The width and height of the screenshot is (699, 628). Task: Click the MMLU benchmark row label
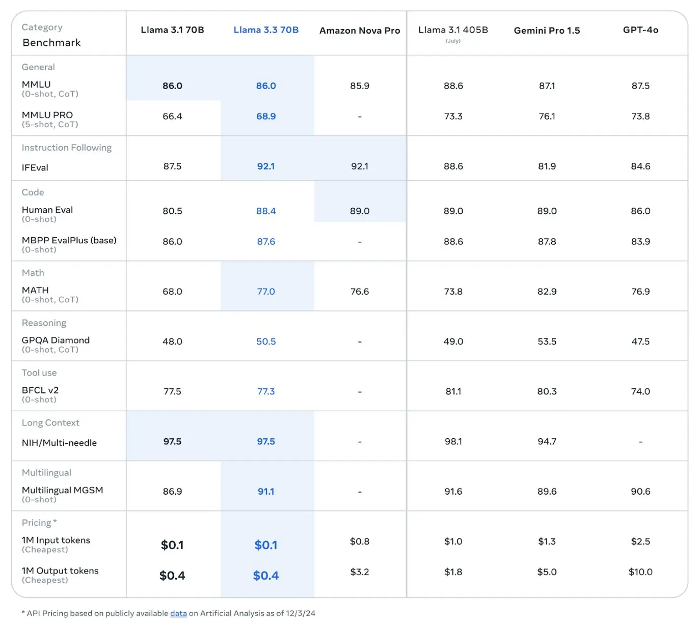tap(36, 84)
